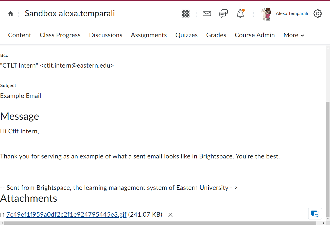Switch to Quizzes
The image size is (330, 225).
[186, 35]
